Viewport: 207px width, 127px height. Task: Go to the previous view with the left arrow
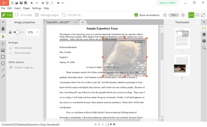[x=58, y=3]
